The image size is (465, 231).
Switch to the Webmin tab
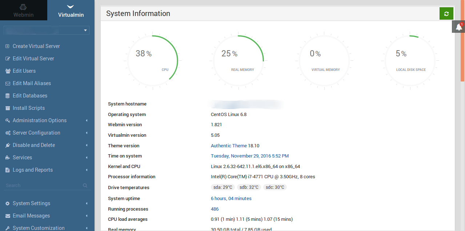[24, 10]
